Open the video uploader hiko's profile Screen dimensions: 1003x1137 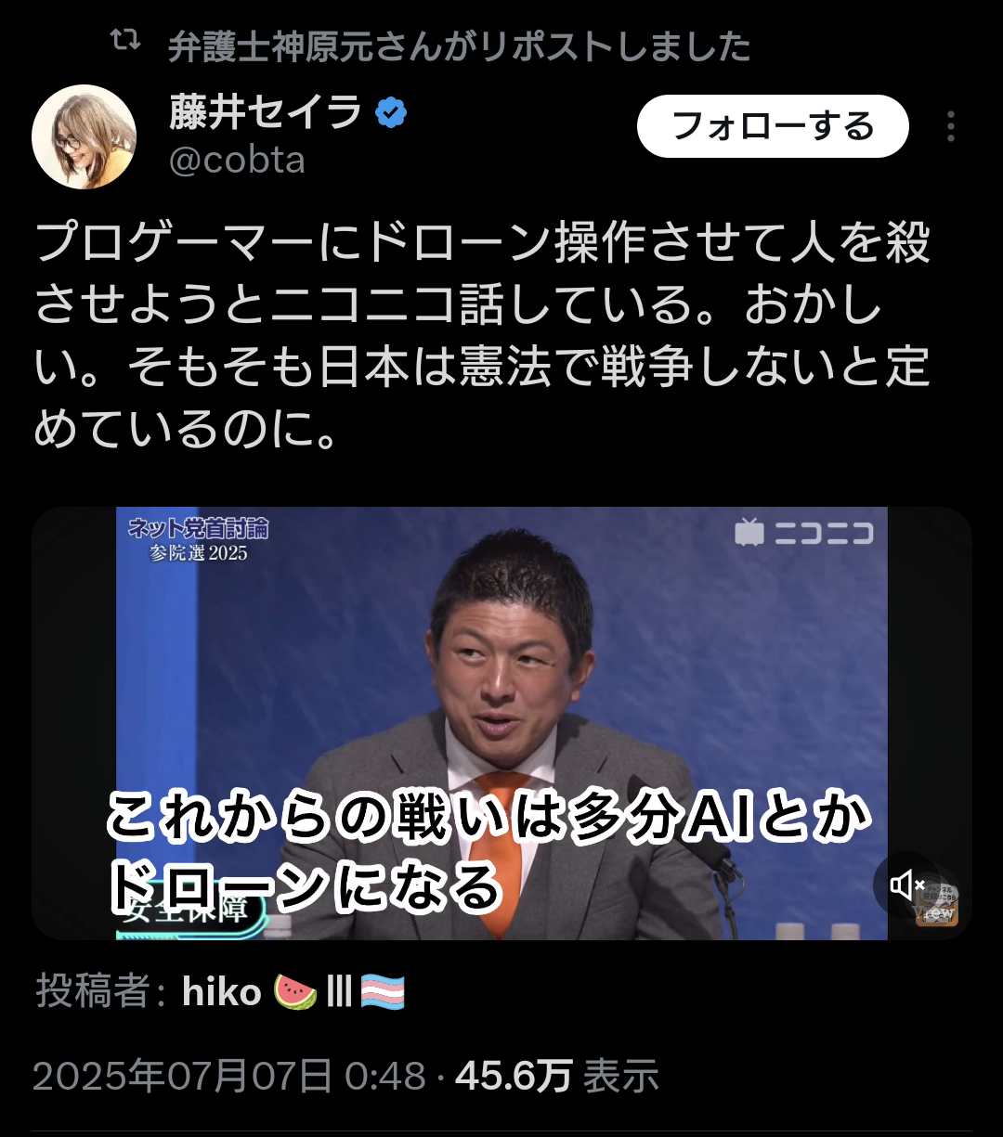222,992
